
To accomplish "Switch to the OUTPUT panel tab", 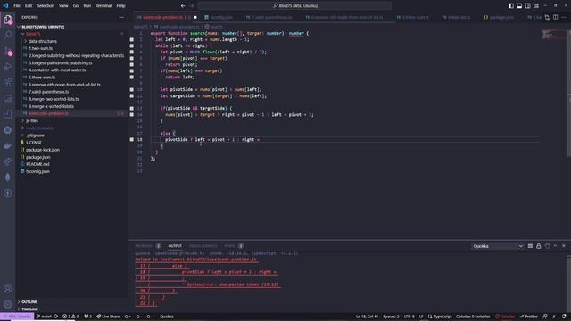I will (x=175, y=246).
